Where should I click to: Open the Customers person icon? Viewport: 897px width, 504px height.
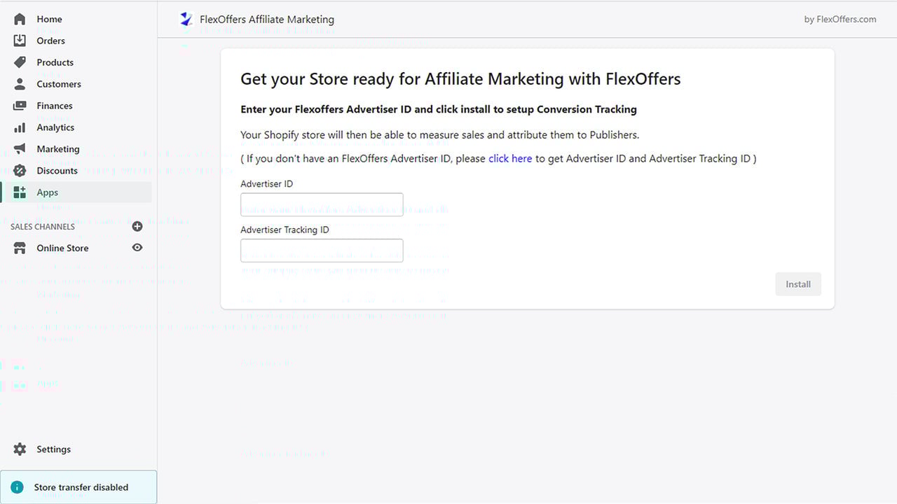[x=20, y=84]
